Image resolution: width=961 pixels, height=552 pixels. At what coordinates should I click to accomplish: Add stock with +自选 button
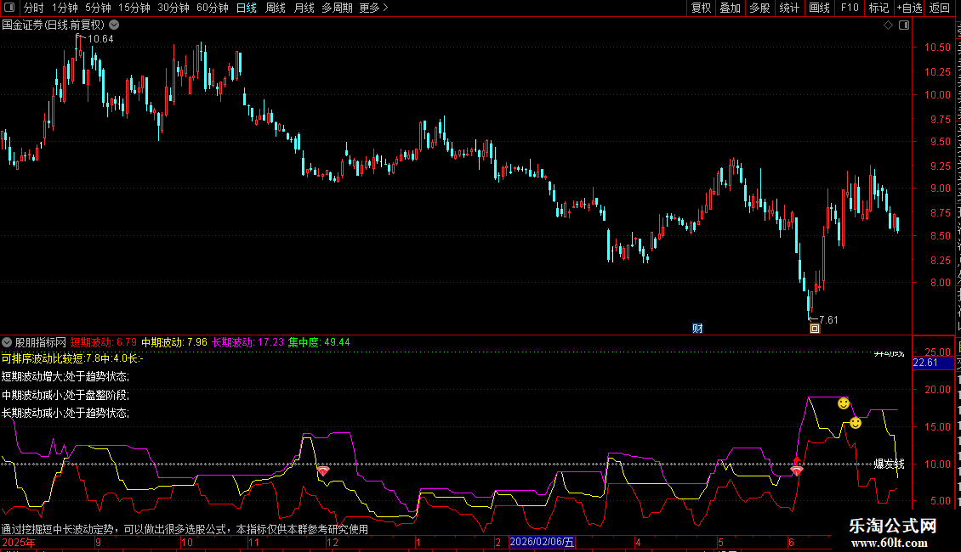909,8
